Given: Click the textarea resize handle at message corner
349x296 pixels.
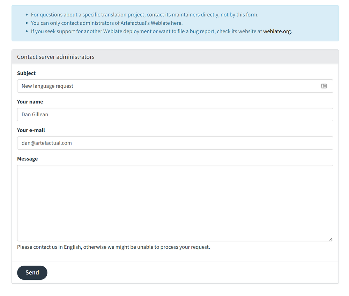Looking at the screenshot, I should click(x=330, y=239).
